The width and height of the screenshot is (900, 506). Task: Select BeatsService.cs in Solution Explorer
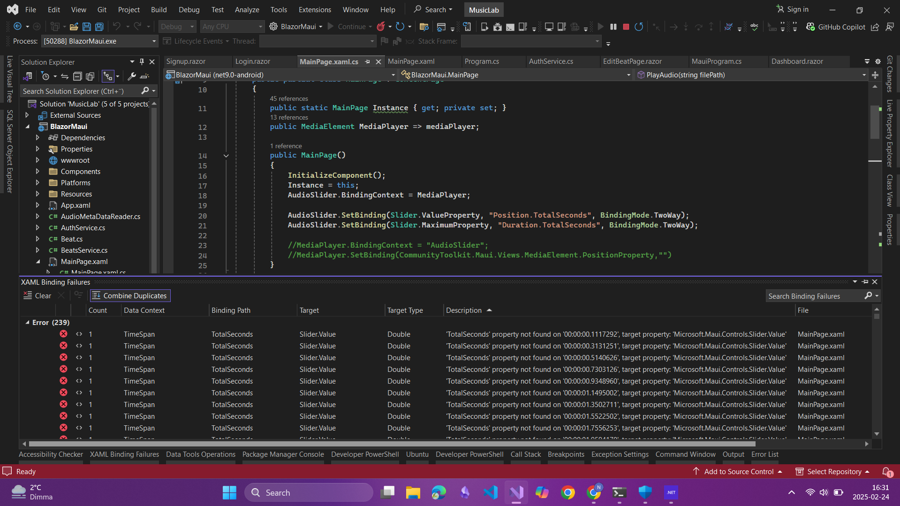(x=84, y=250)
